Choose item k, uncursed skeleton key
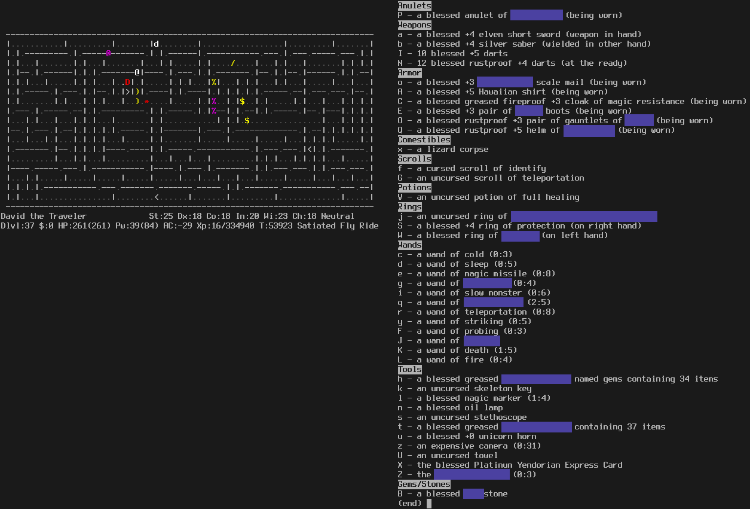This screenshot has height=509, width=750. tap(465, 388)
